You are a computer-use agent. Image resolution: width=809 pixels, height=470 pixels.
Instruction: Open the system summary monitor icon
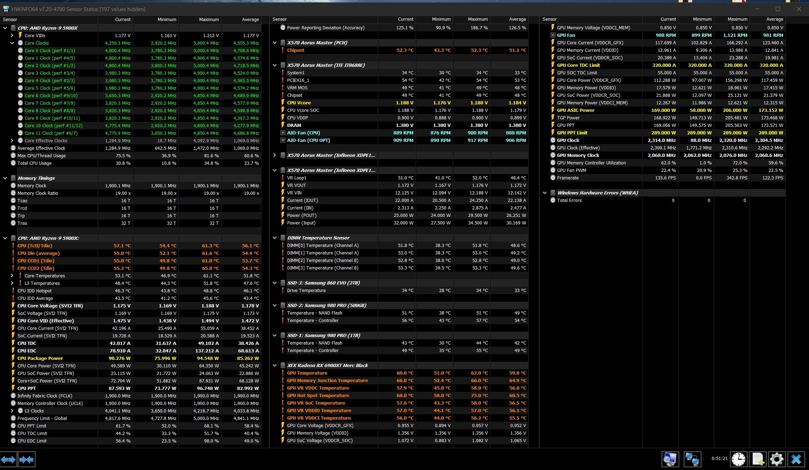point(670,459)
